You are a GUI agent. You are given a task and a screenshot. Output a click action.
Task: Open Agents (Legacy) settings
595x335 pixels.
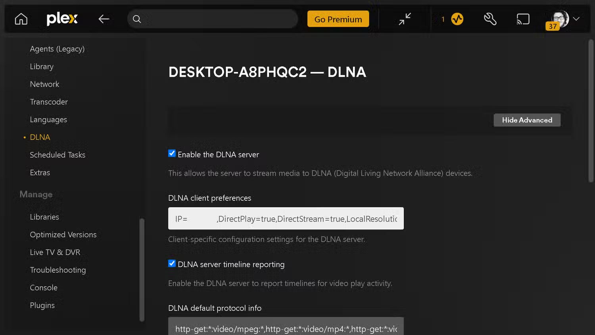click(57, 49)
